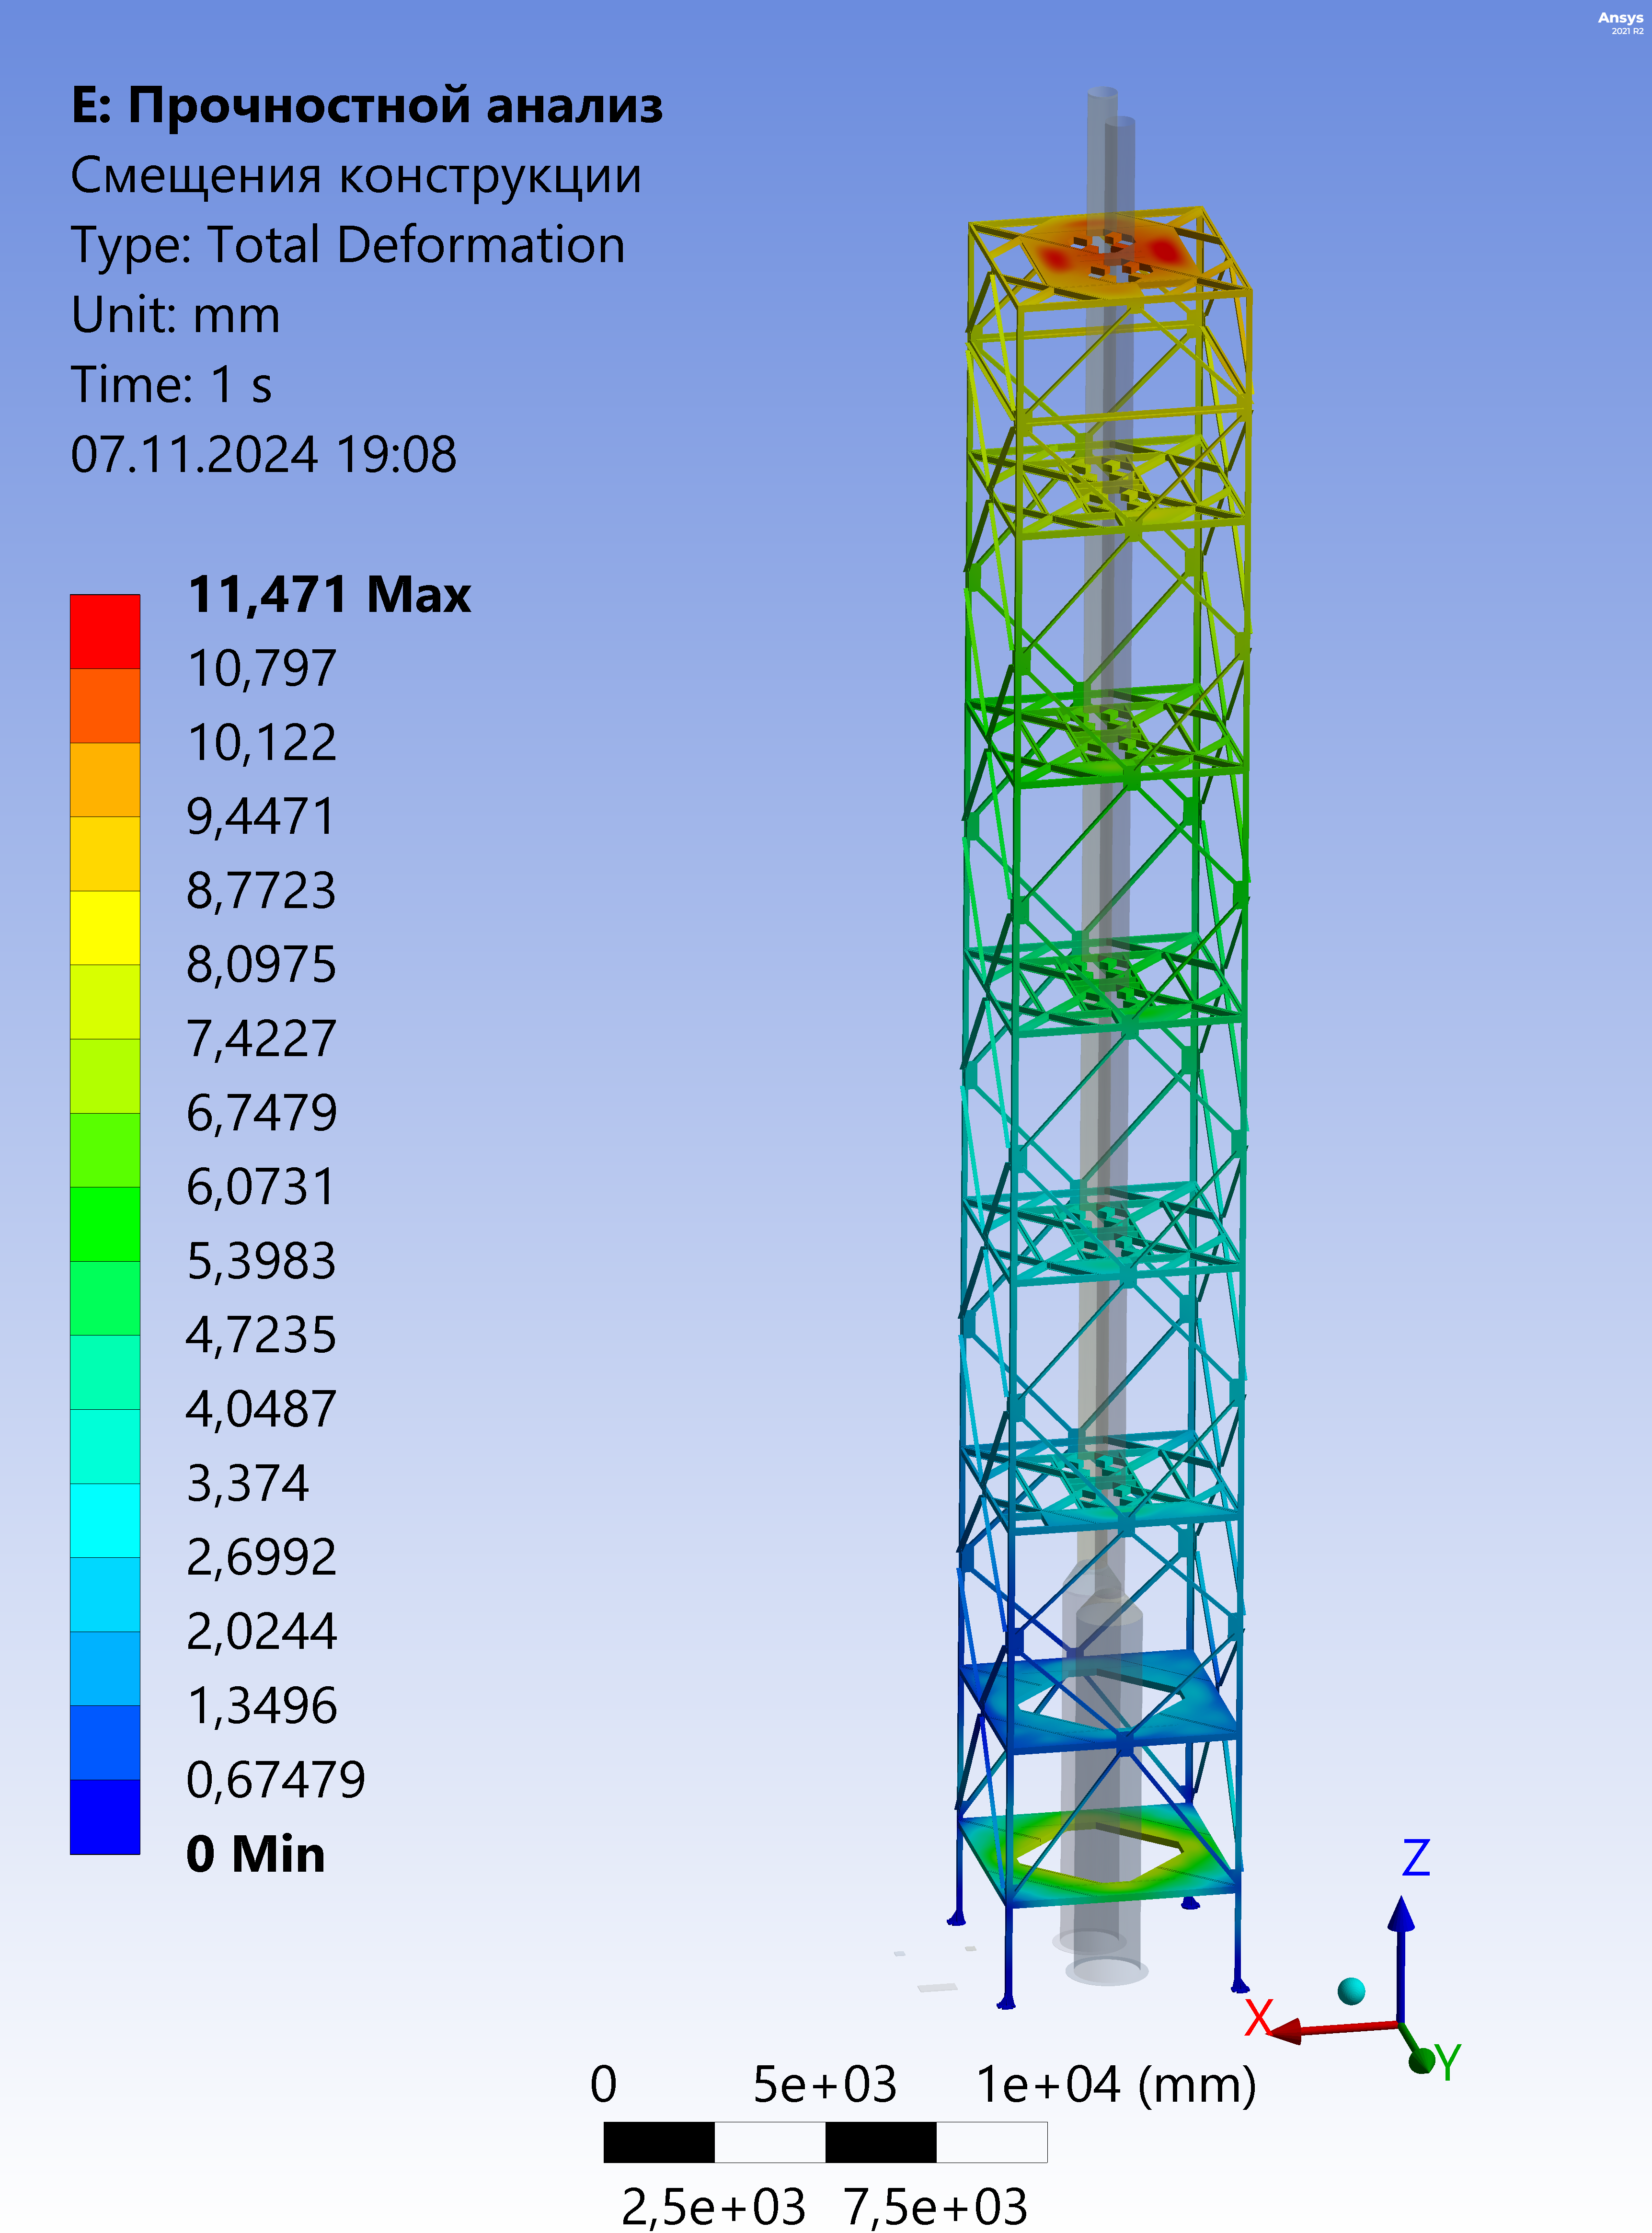
Task: Click the cyan isometric view sphere on triad
Action: tap(1351, 1990)
